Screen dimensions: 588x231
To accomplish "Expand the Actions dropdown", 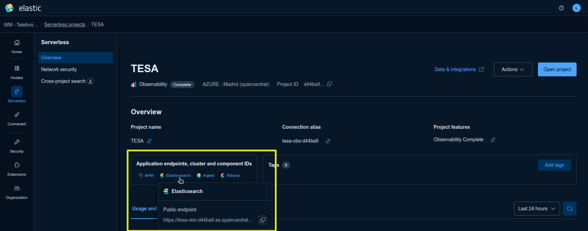I will click(x=513, y=69).
